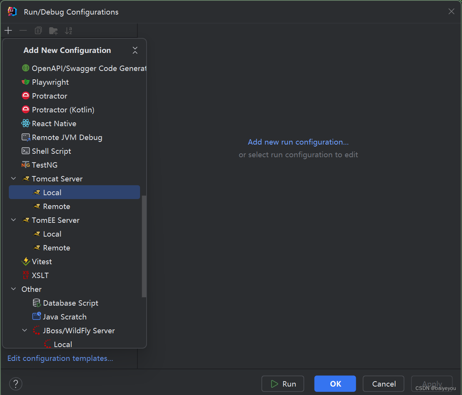Choose the Database Script entry
The height and width of the screenshot is (395, 462).
point(74,303)
